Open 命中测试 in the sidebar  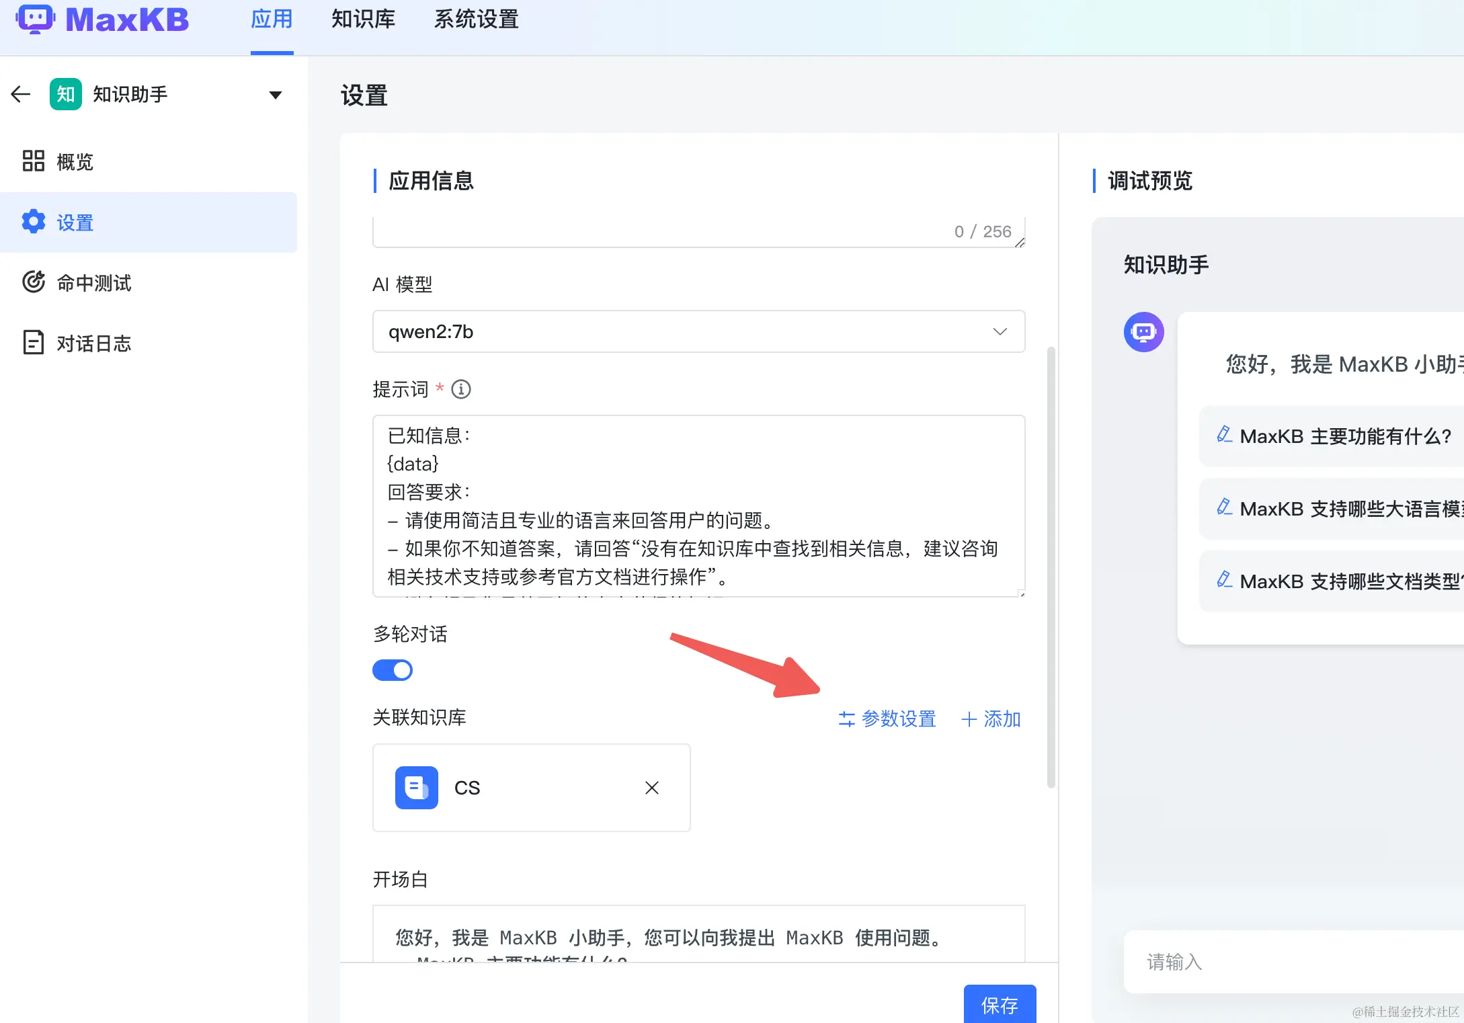(93, 283)
